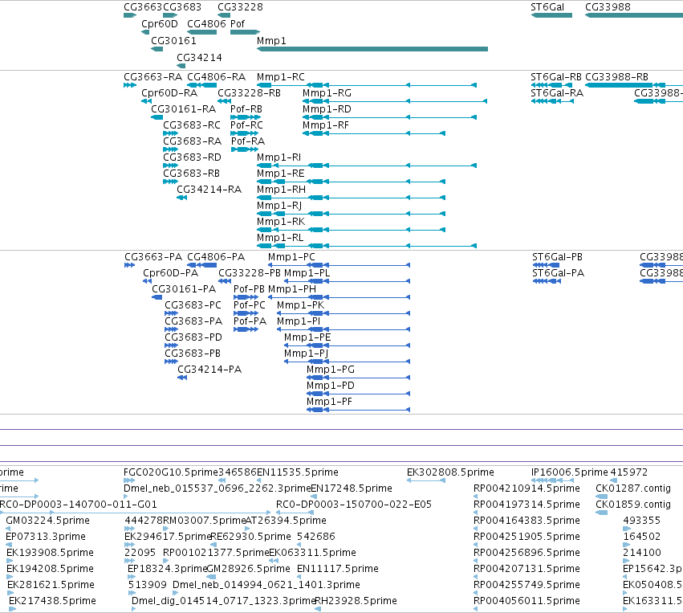
Task: Click the CK01287.contig label
Action: (x=633, y=488)
